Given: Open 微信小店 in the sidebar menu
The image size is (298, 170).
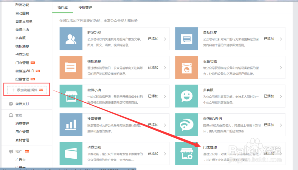Looking at the screenshot, I should (x=22, y=30).
